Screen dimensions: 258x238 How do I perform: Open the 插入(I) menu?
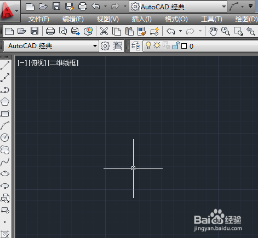coord(142,19)
